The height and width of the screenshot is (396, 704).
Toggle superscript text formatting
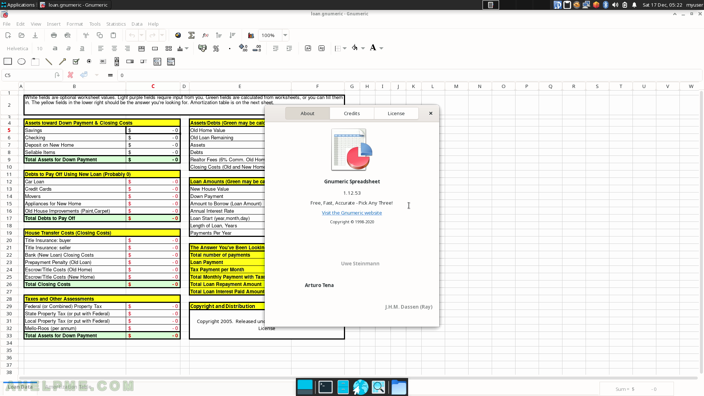(x=308, y=48)
